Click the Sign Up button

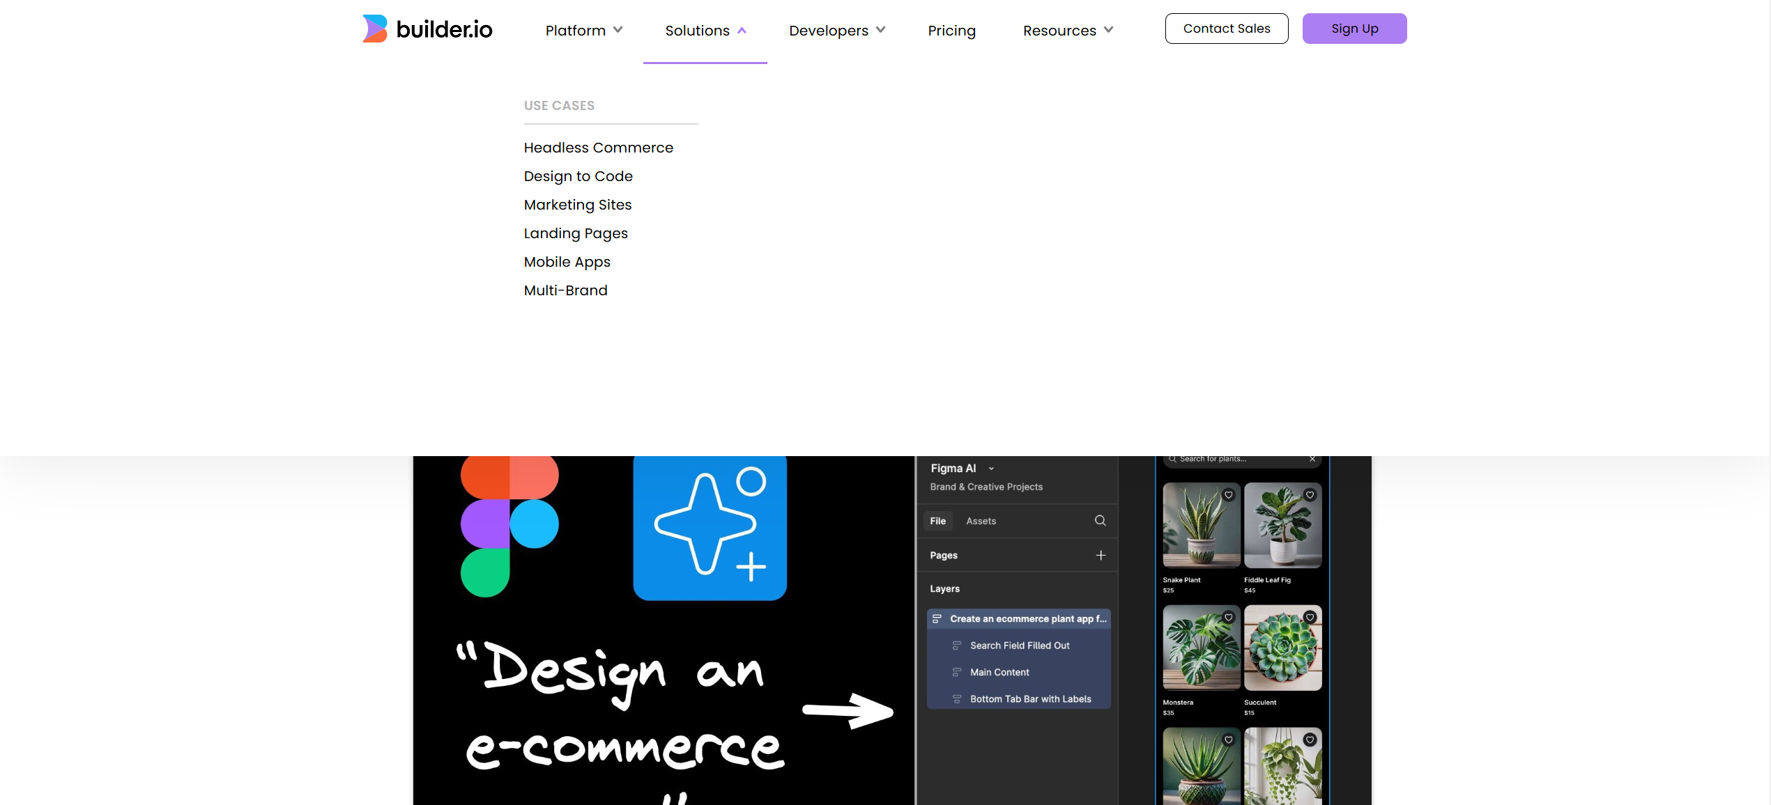point(1354,29)
